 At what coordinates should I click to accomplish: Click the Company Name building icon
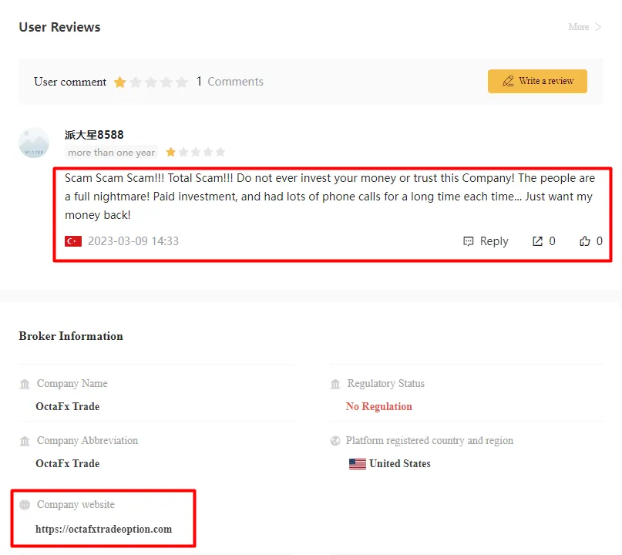point(25,384)
